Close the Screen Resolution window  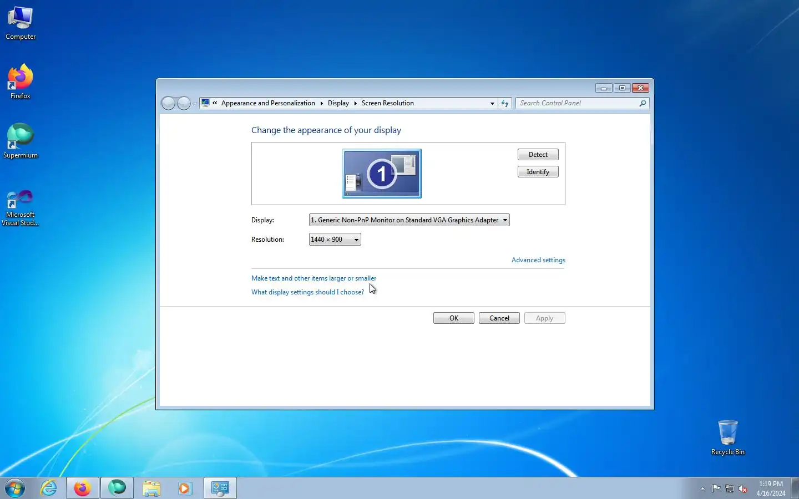click(x=640, y=88)
